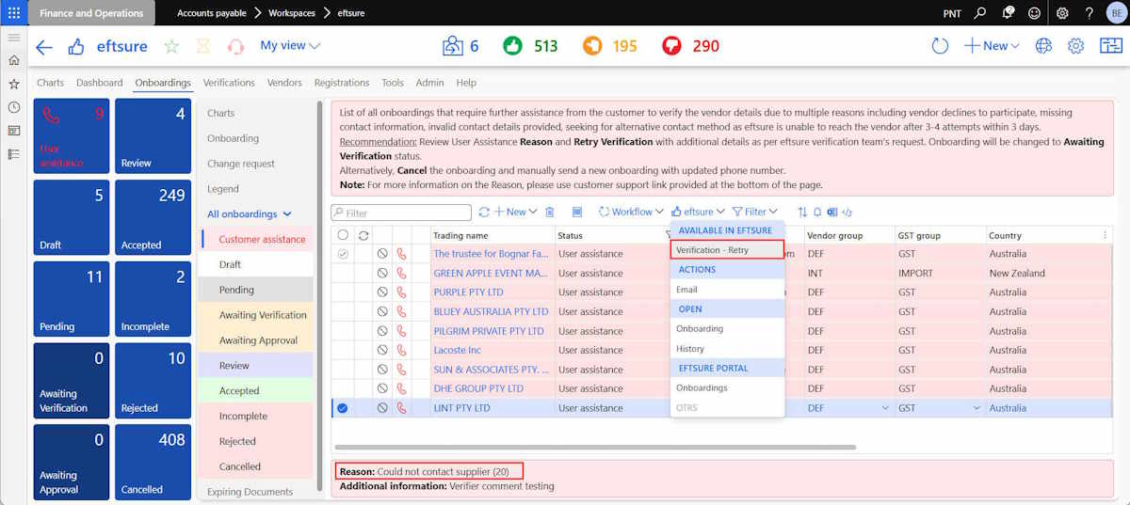Viewport: 1130px width, 505px height.
Task: Open the Accepted 249 tile
Action: [x=153, y=217]
